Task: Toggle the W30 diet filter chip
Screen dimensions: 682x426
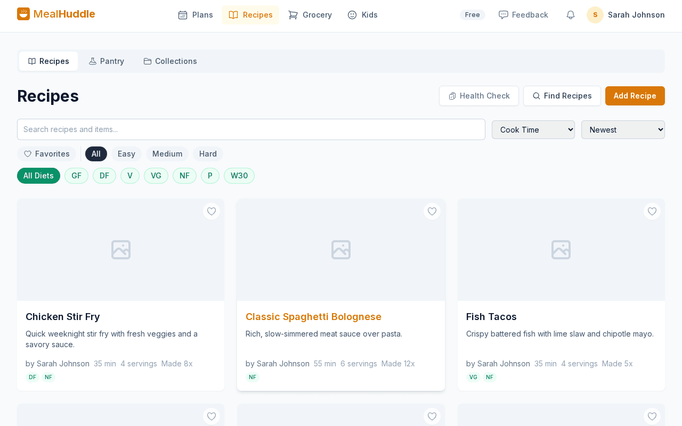Action: pyautogui.click(x=239, y=176)
